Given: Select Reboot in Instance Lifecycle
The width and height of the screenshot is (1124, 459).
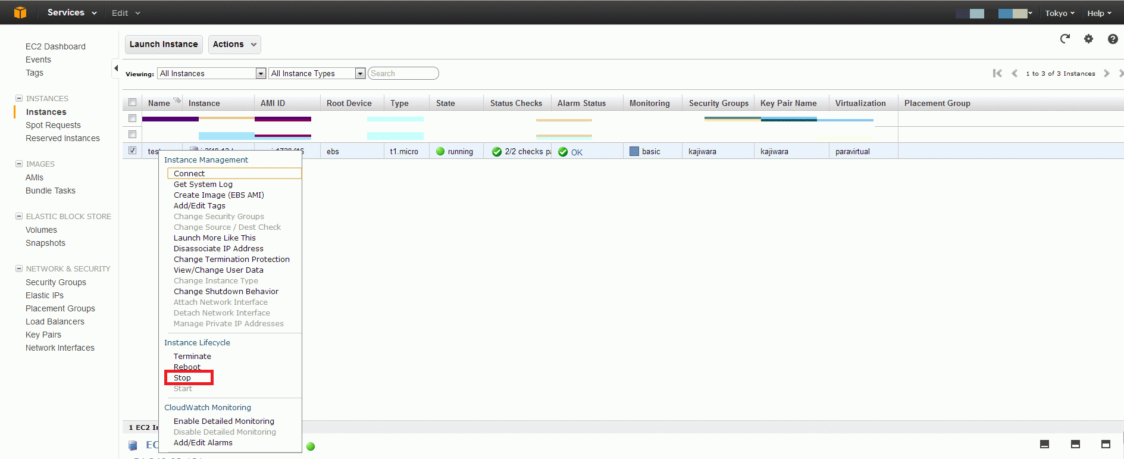Looking at the screenshot, I should coord(187,367).
